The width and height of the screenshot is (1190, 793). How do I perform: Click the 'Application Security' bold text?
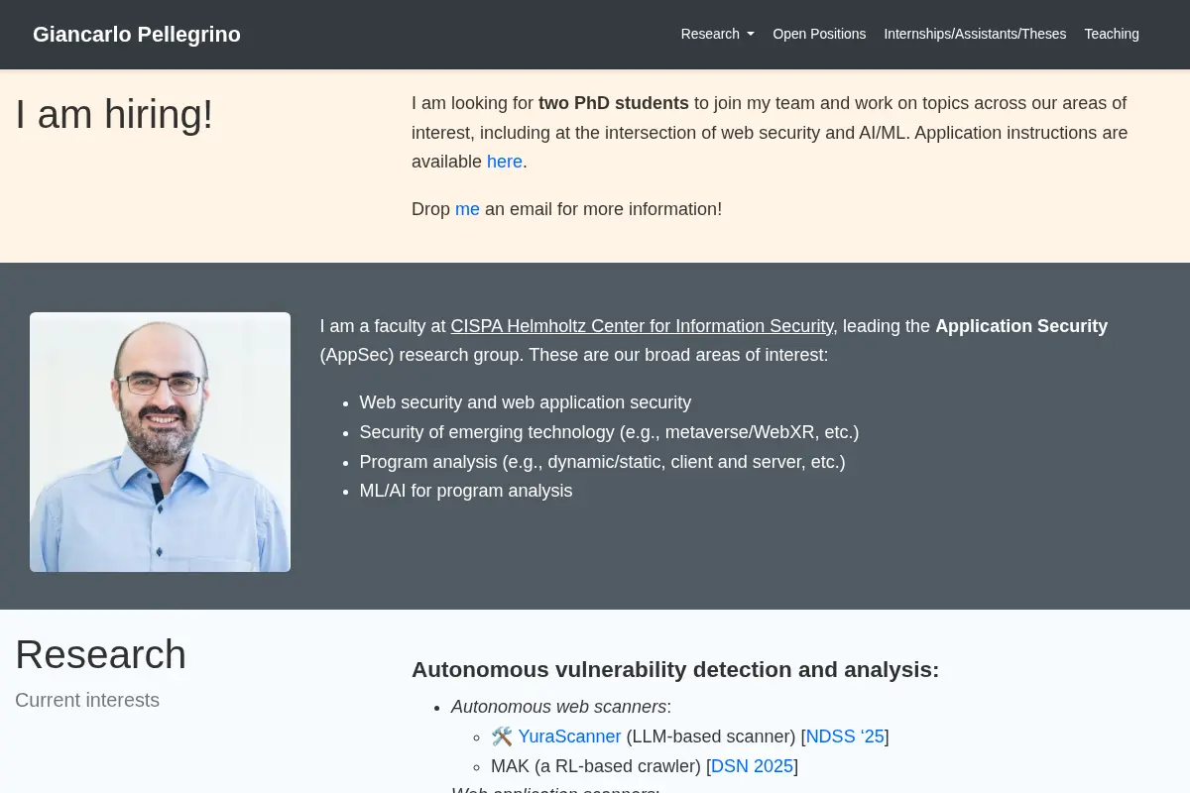tap(1021, 326)
